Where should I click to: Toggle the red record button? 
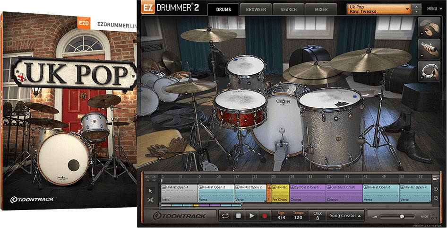point(264,216)
